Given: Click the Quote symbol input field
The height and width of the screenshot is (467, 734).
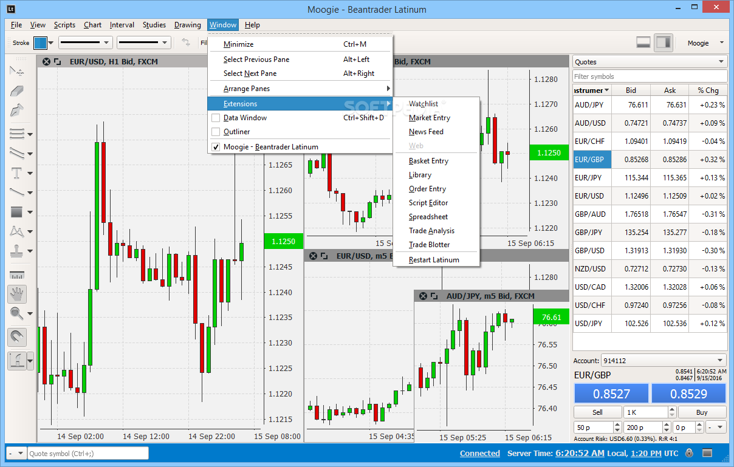Looking at the screenshot, I should (88, 453).
